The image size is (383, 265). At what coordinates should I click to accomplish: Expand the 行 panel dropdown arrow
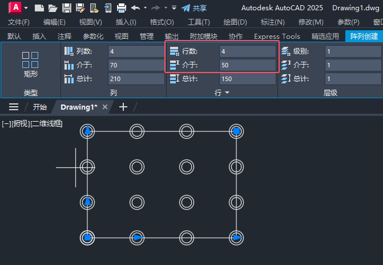227,93
